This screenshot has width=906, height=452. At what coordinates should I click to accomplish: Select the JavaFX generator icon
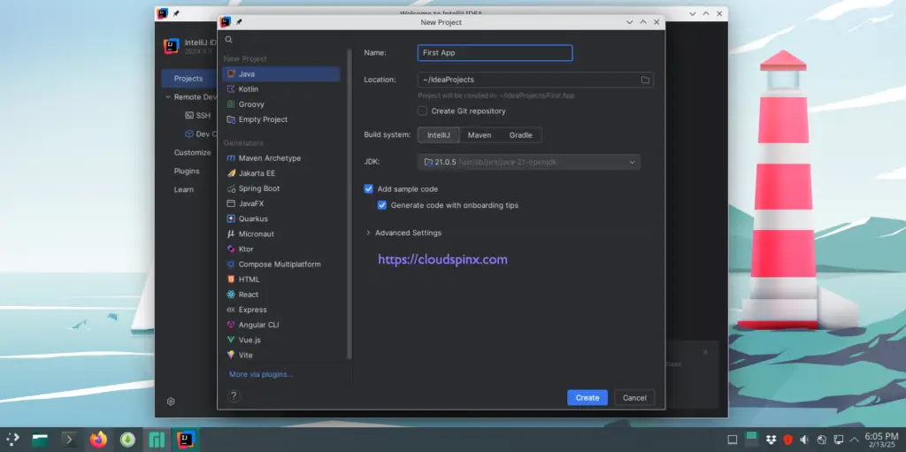(231, 203)
